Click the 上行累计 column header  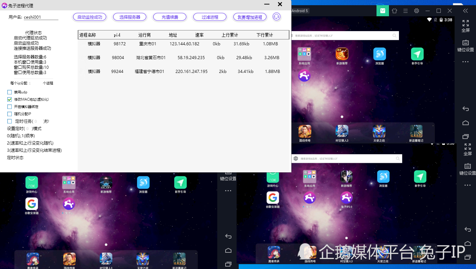pos(230,35)
